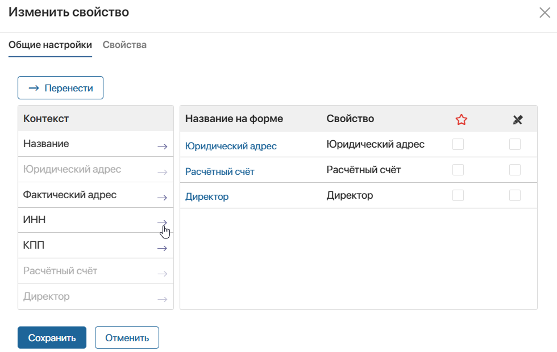Click the Юридический адрес value in Свойство column
557x352 pixels.
coord(376,144)
